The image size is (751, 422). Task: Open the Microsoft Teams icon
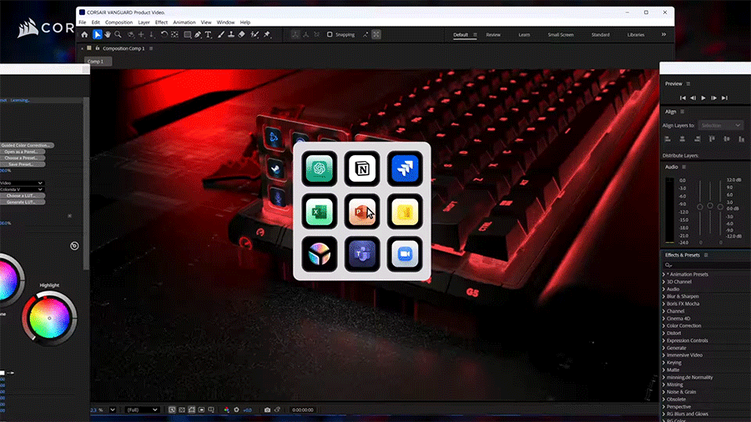pos(362,254)
